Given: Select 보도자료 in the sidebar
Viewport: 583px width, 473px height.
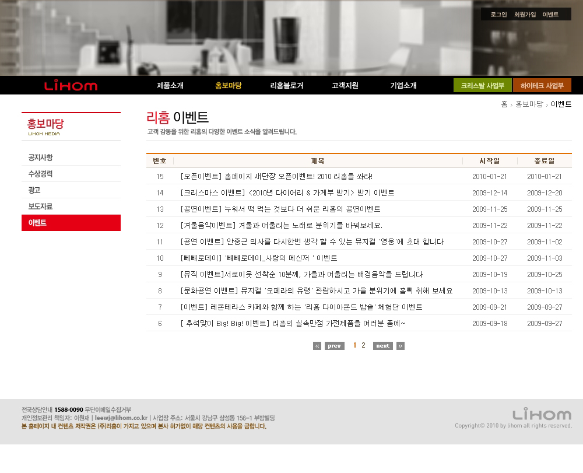Looking at the screenshot, I should point(41,206).
